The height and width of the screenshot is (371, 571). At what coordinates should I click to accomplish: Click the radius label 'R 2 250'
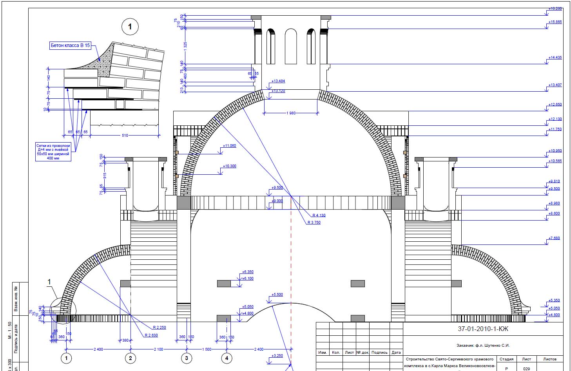(x=160, y=328)
